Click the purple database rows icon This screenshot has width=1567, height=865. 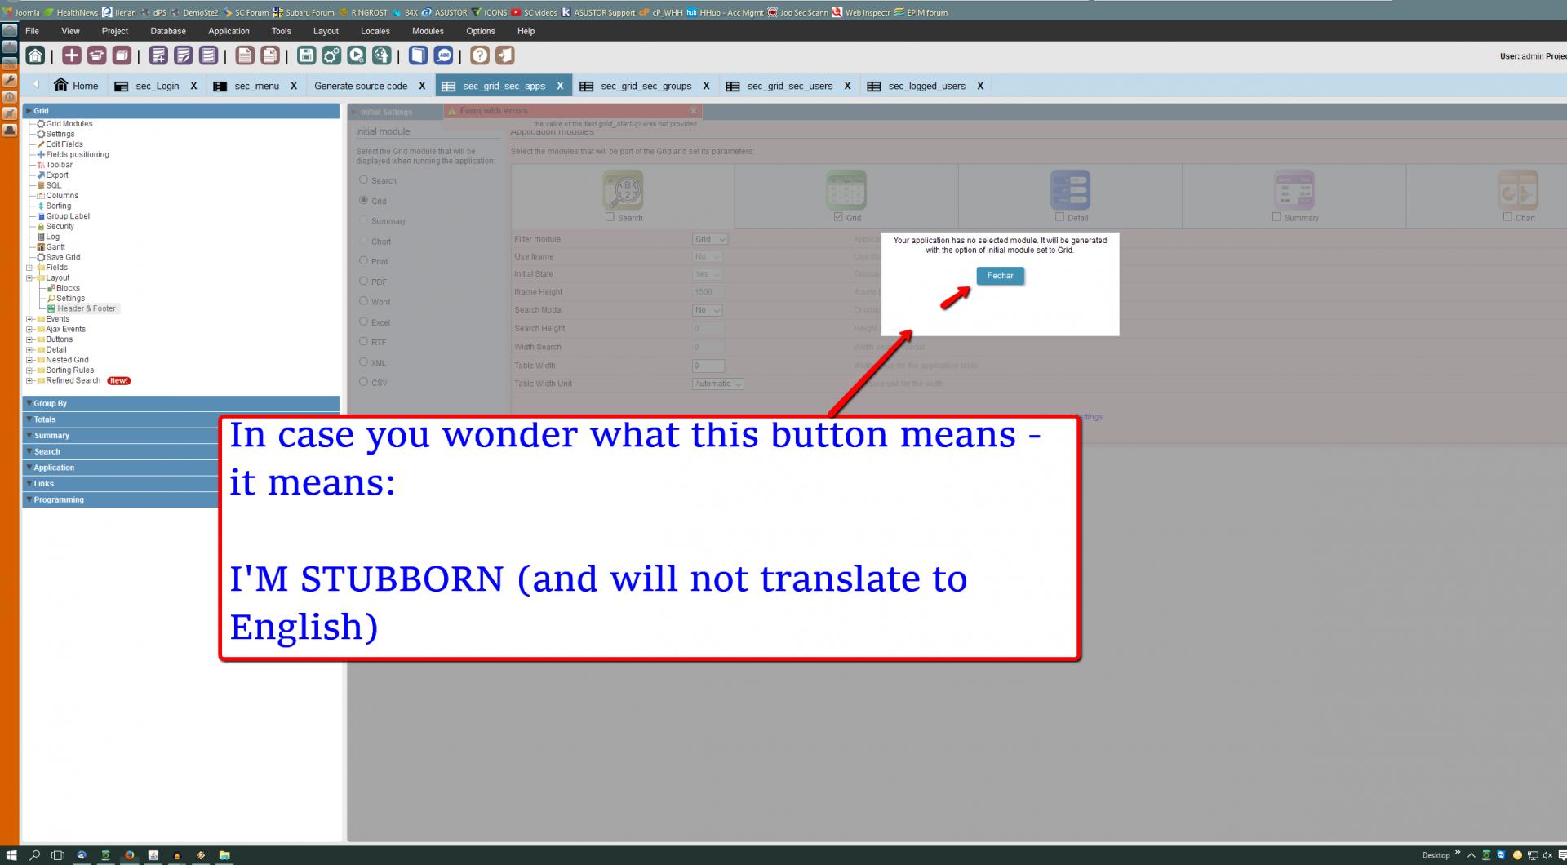(x=208, y=55)
